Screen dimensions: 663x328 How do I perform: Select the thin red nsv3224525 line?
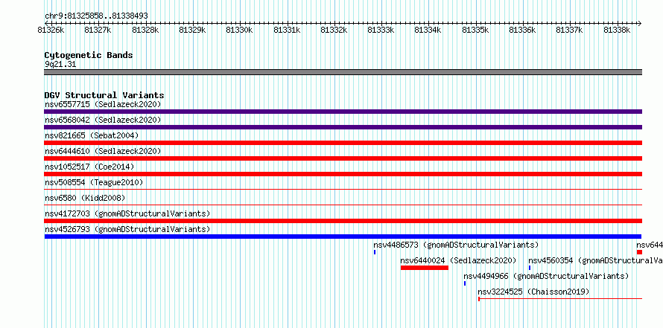click(x=560, y=299)
